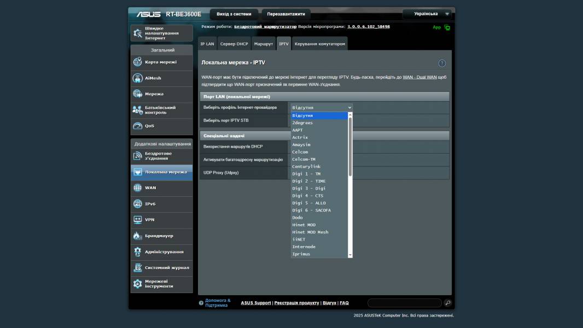Viewport: 583px width, 328px height.
Task: Switch to the Керування комутатором tab
Action: [x=320, y=44]
